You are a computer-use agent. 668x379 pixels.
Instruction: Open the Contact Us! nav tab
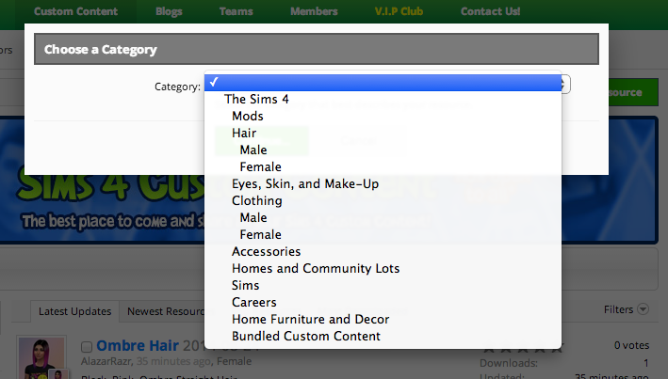[490, 11]
